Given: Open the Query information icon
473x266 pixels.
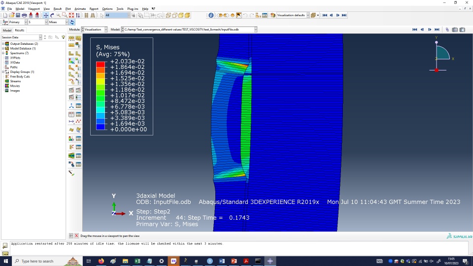Looking at the screenshot, I should tap(211, 15).
